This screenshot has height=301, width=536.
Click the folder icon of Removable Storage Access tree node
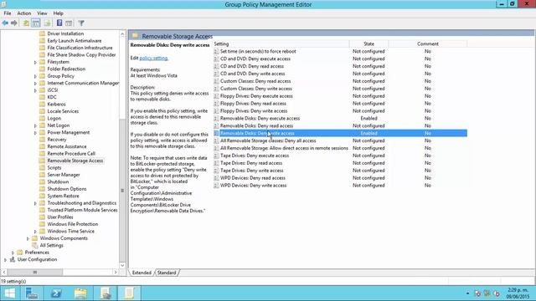(x=42, y=161)
